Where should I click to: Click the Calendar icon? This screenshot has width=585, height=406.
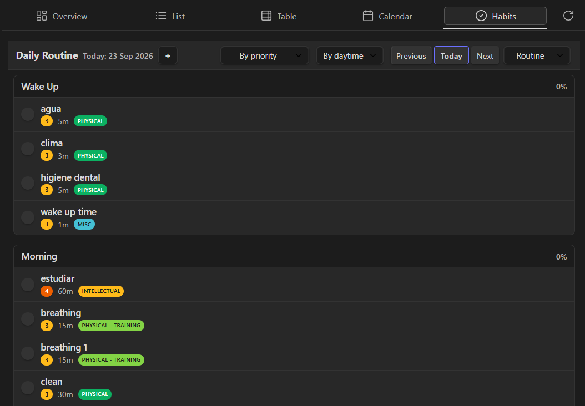tap(368, 16)
